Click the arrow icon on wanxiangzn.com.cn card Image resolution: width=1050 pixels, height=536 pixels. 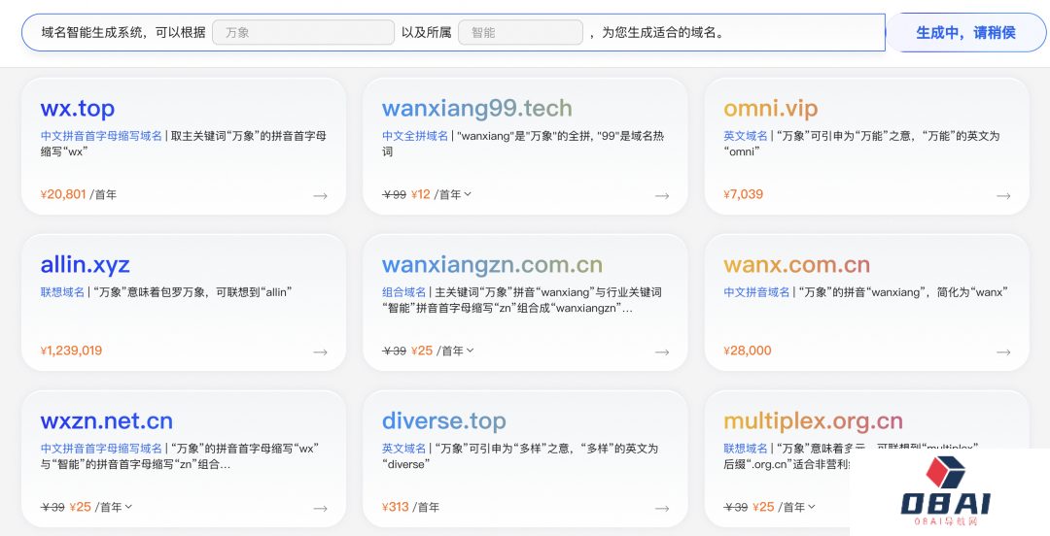(x=662, y=352)
